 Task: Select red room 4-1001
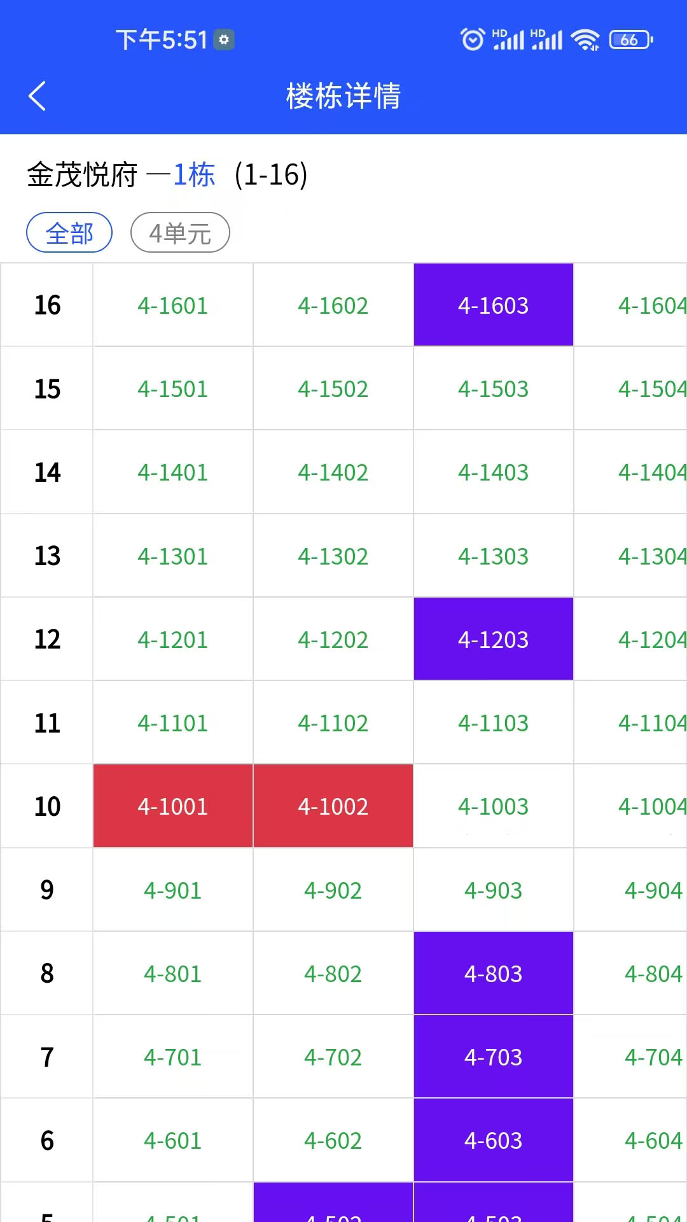173,806
